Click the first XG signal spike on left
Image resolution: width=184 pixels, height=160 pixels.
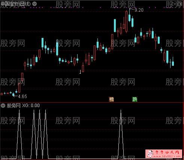tap(19, 134)
